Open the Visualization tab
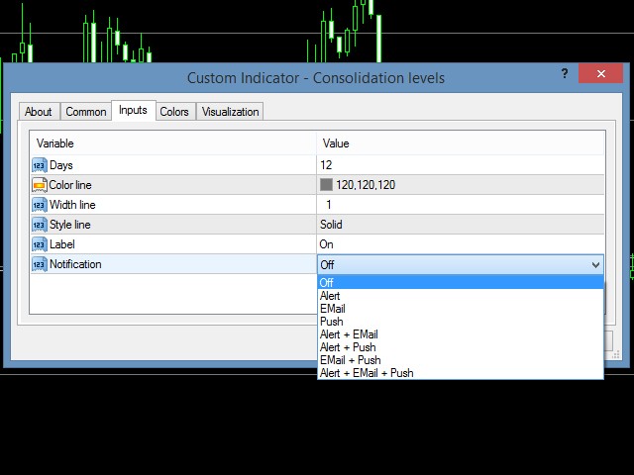 pyautogui.click(x=230, y=112)
